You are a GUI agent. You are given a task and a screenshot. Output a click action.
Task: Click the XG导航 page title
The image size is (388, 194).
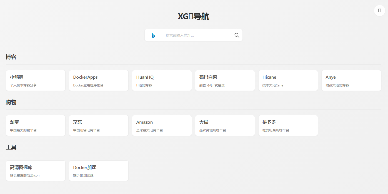coord(194,17)
